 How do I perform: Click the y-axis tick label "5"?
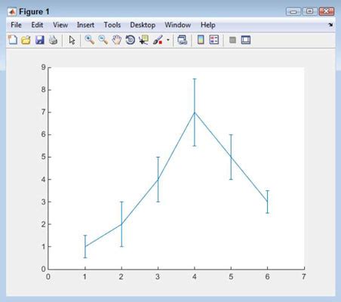click(44, 157)
